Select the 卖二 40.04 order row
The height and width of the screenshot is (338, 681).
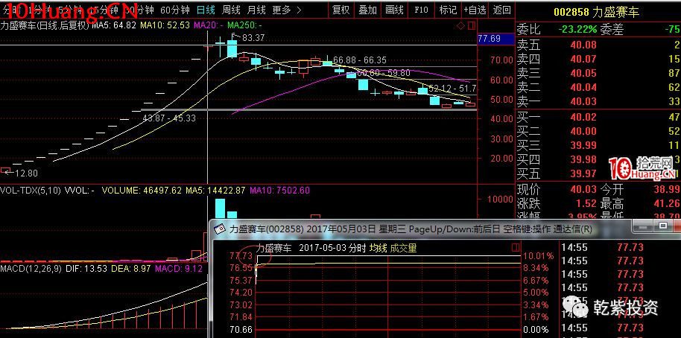[x=598, y=88]
